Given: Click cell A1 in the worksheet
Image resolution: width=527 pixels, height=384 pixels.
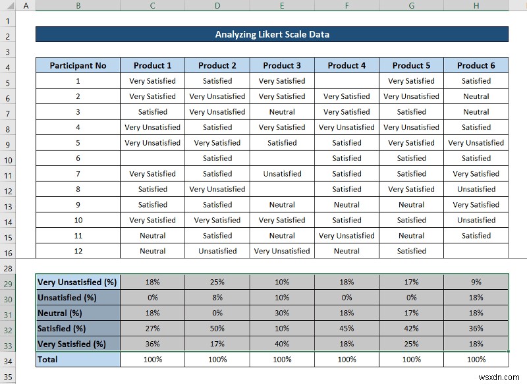Looking at the screenshot, I should [x=26, y=20].
